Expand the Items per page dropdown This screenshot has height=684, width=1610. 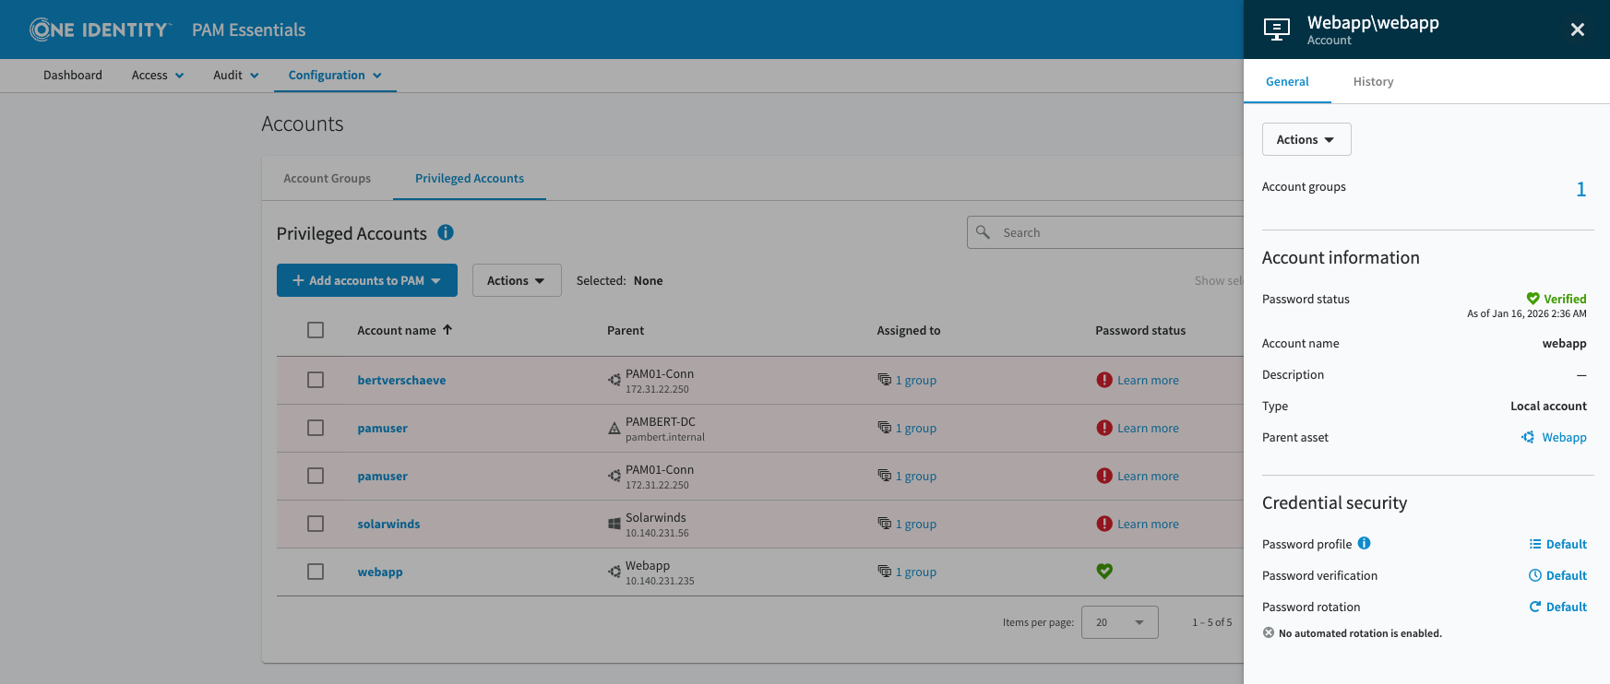(1119, 622)
